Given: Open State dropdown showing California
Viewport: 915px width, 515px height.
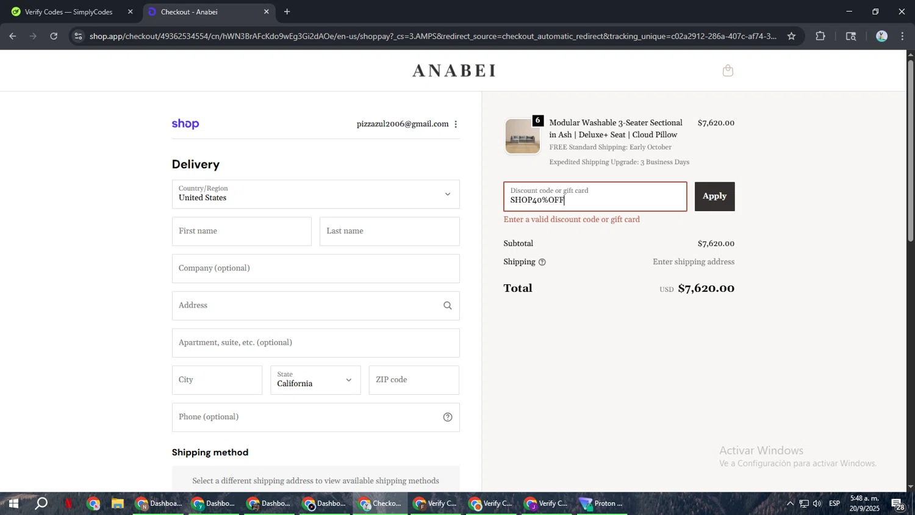Looking at the screenshot, I should 315,380.
